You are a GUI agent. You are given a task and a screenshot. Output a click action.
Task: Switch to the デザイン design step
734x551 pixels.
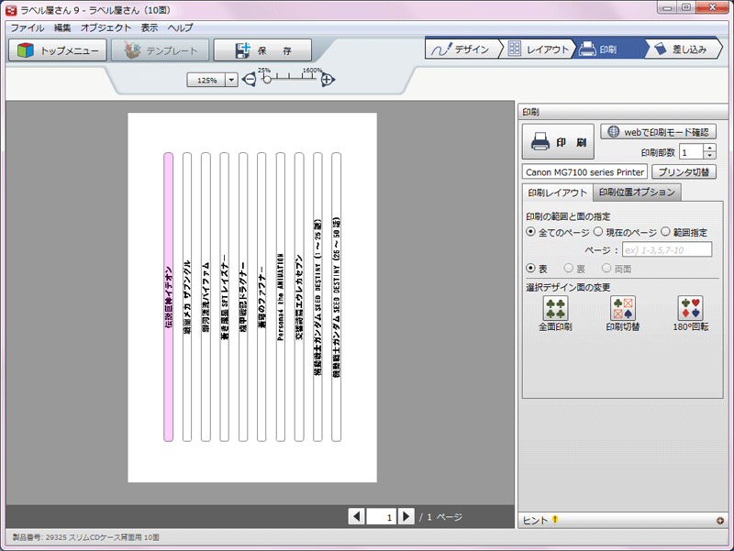point(462,50)
